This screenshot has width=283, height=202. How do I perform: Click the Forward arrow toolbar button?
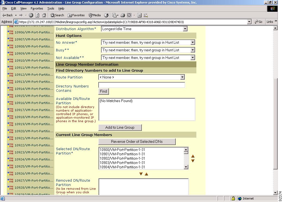[x=21, y=15]
